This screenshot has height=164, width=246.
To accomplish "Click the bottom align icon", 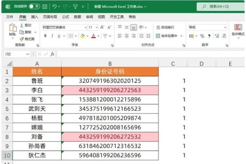I will click(134, 27).
